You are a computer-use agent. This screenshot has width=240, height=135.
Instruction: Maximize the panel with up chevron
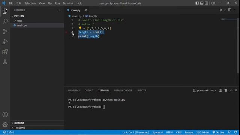tap(231, 90)
